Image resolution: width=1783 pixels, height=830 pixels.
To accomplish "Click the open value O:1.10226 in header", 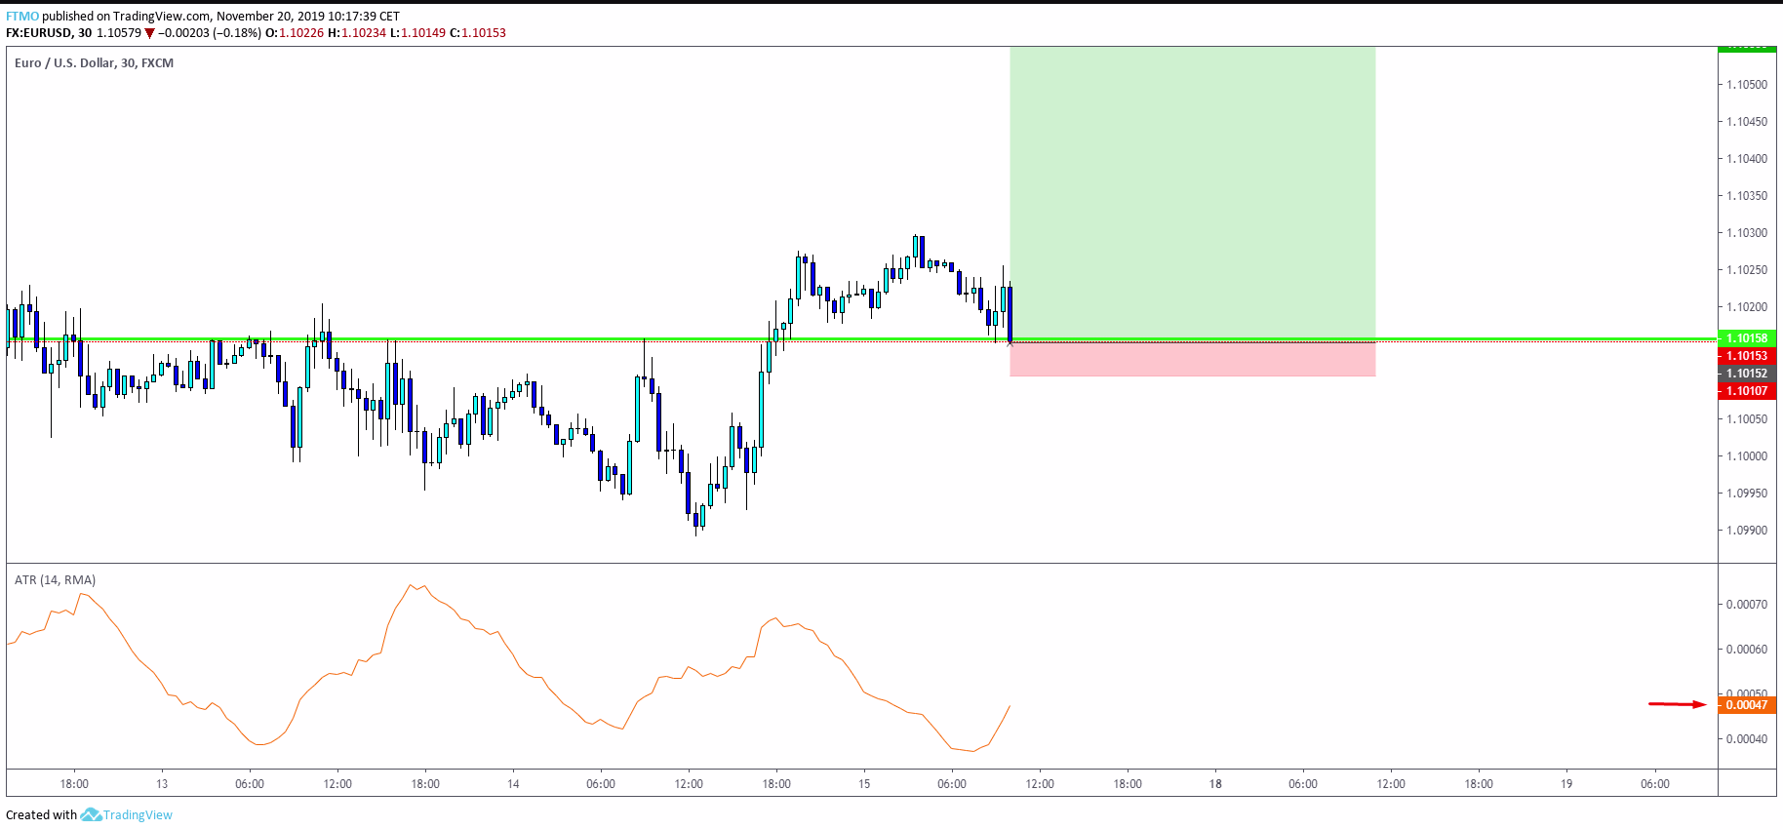I will click(295, 33).
